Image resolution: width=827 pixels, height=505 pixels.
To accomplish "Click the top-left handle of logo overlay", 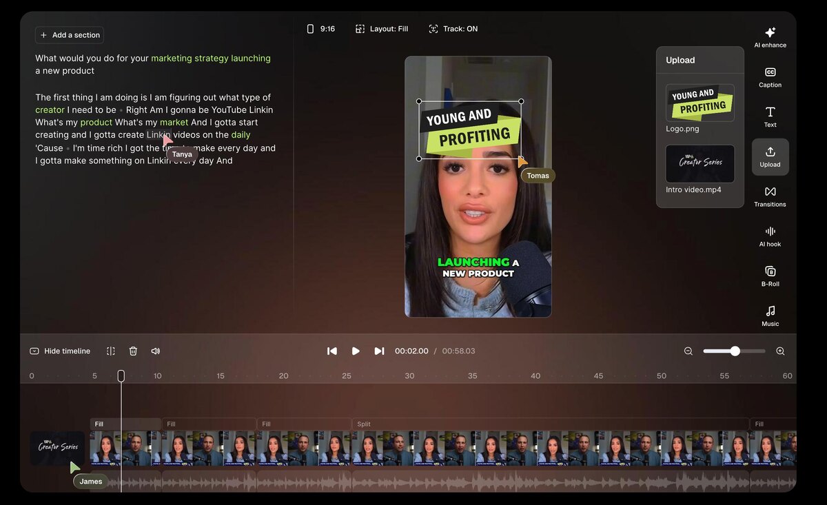I will pyautogui.click(x=420, y=102).
